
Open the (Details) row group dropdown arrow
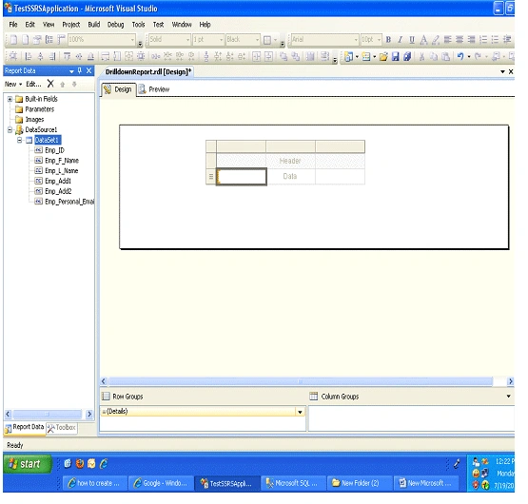point(300,412)
